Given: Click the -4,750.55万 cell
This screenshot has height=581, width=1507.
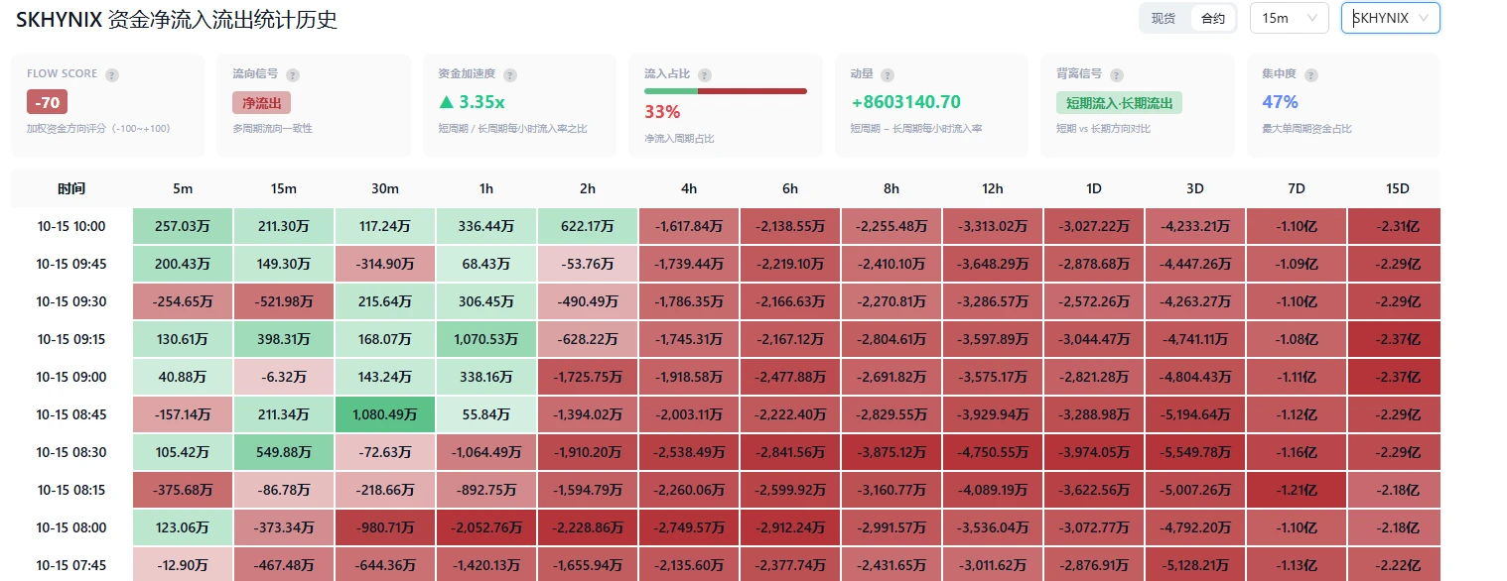Looking at the screenshot, I should pos(993,452).
